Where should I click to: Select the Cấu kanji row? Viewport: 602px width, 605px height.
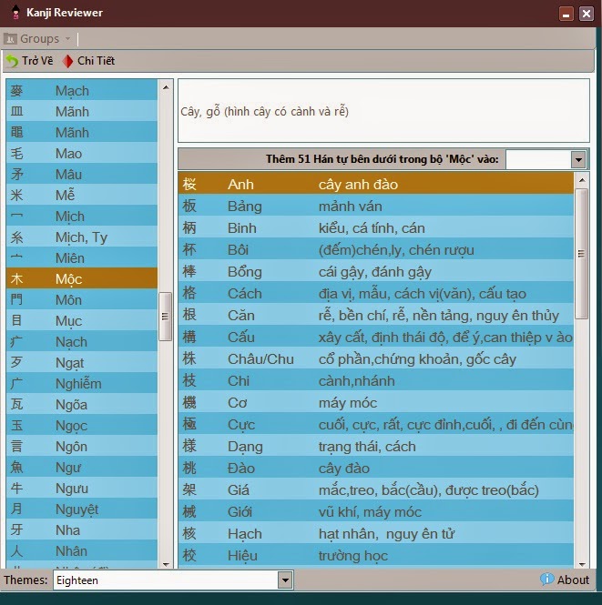pos(376,338)
